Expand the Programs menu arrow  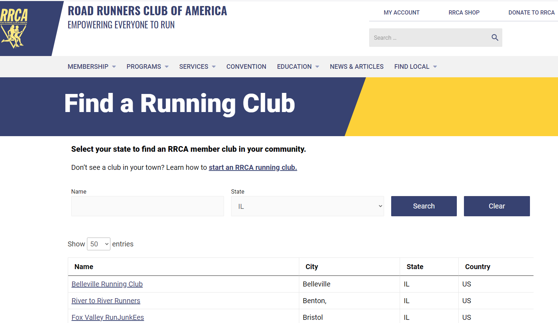(166, 67)
